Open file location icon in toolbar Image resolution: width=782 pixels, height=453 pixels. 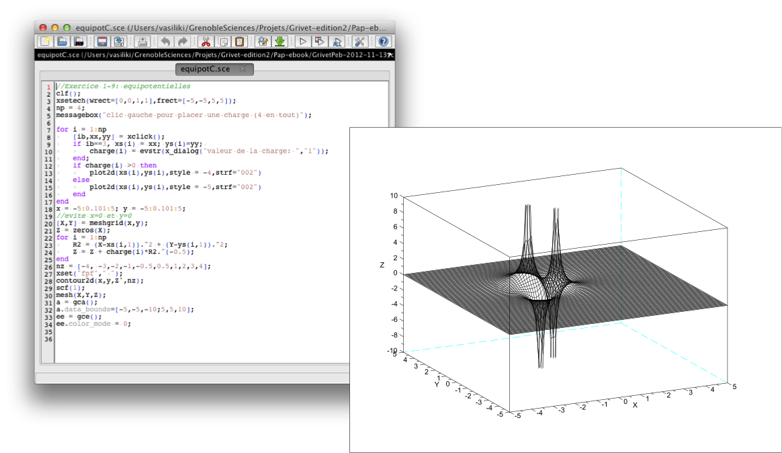(x=79, y=42)
